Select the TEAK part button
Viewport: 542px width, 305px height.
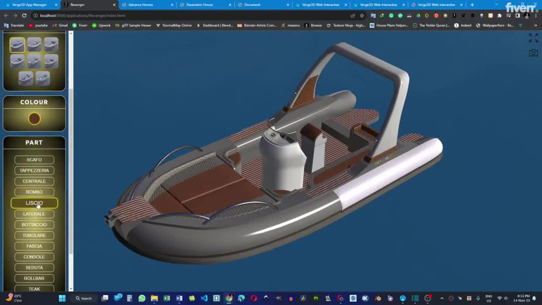click(x=34, y=288)
